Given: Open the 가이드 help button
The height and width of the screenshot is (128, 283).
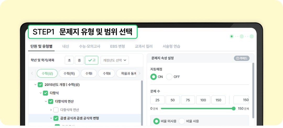Looking at the screenshot, I should click(242, 58).
